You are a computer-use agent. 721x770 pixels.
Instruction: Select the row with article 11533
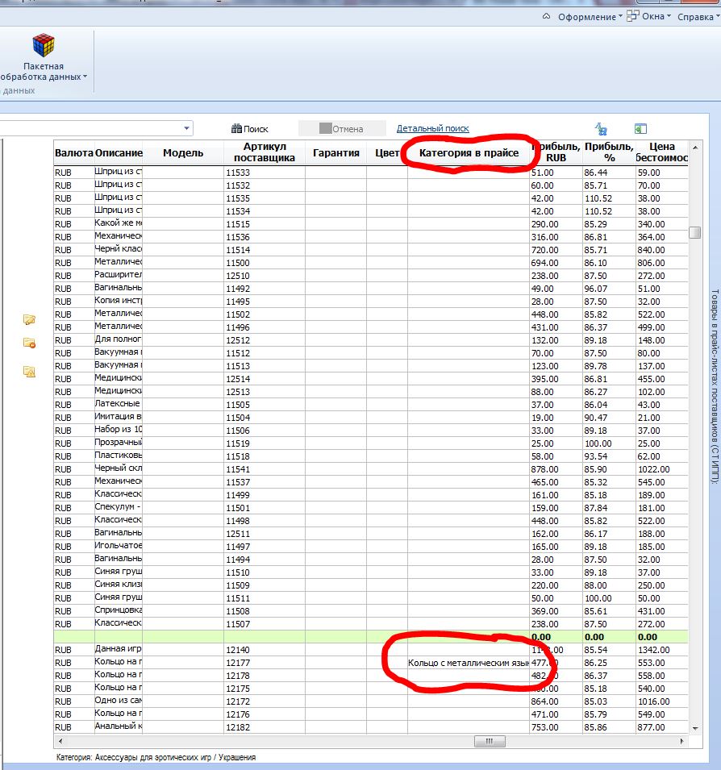[371, 173]
